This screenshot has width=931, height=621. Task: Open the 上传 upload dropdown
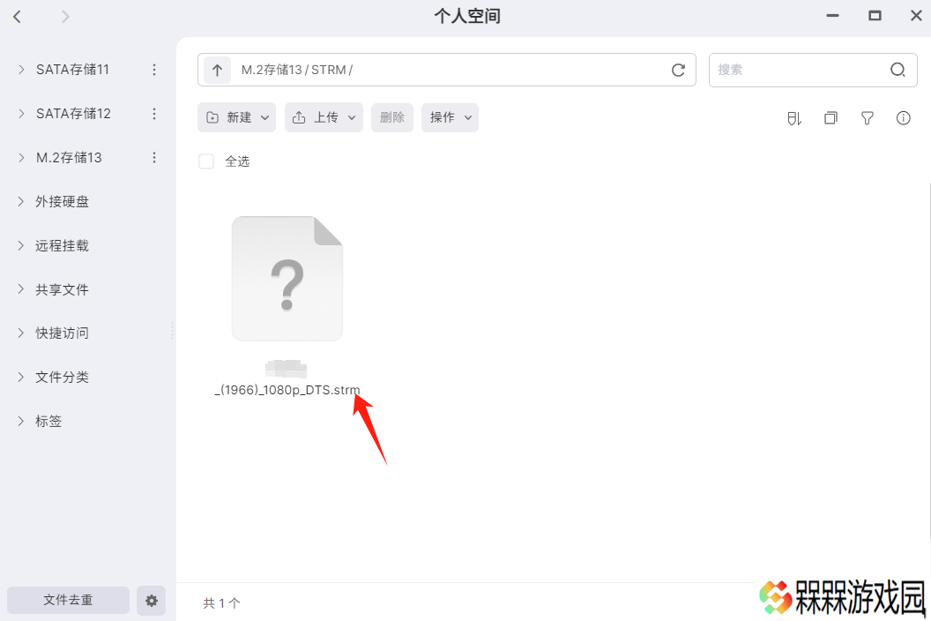coord(324,117)
